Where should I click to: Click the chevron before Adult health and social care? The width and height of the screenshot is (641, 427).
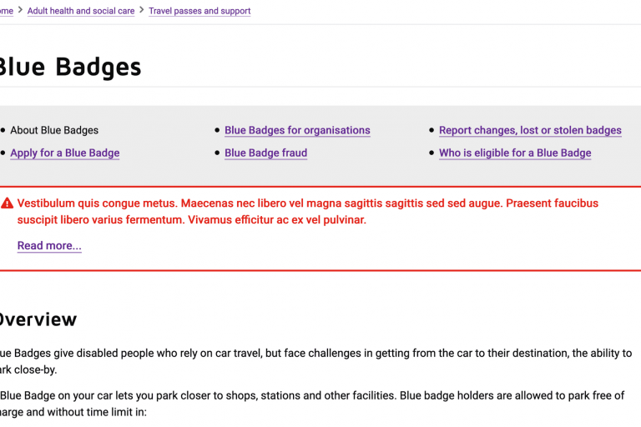20,11
